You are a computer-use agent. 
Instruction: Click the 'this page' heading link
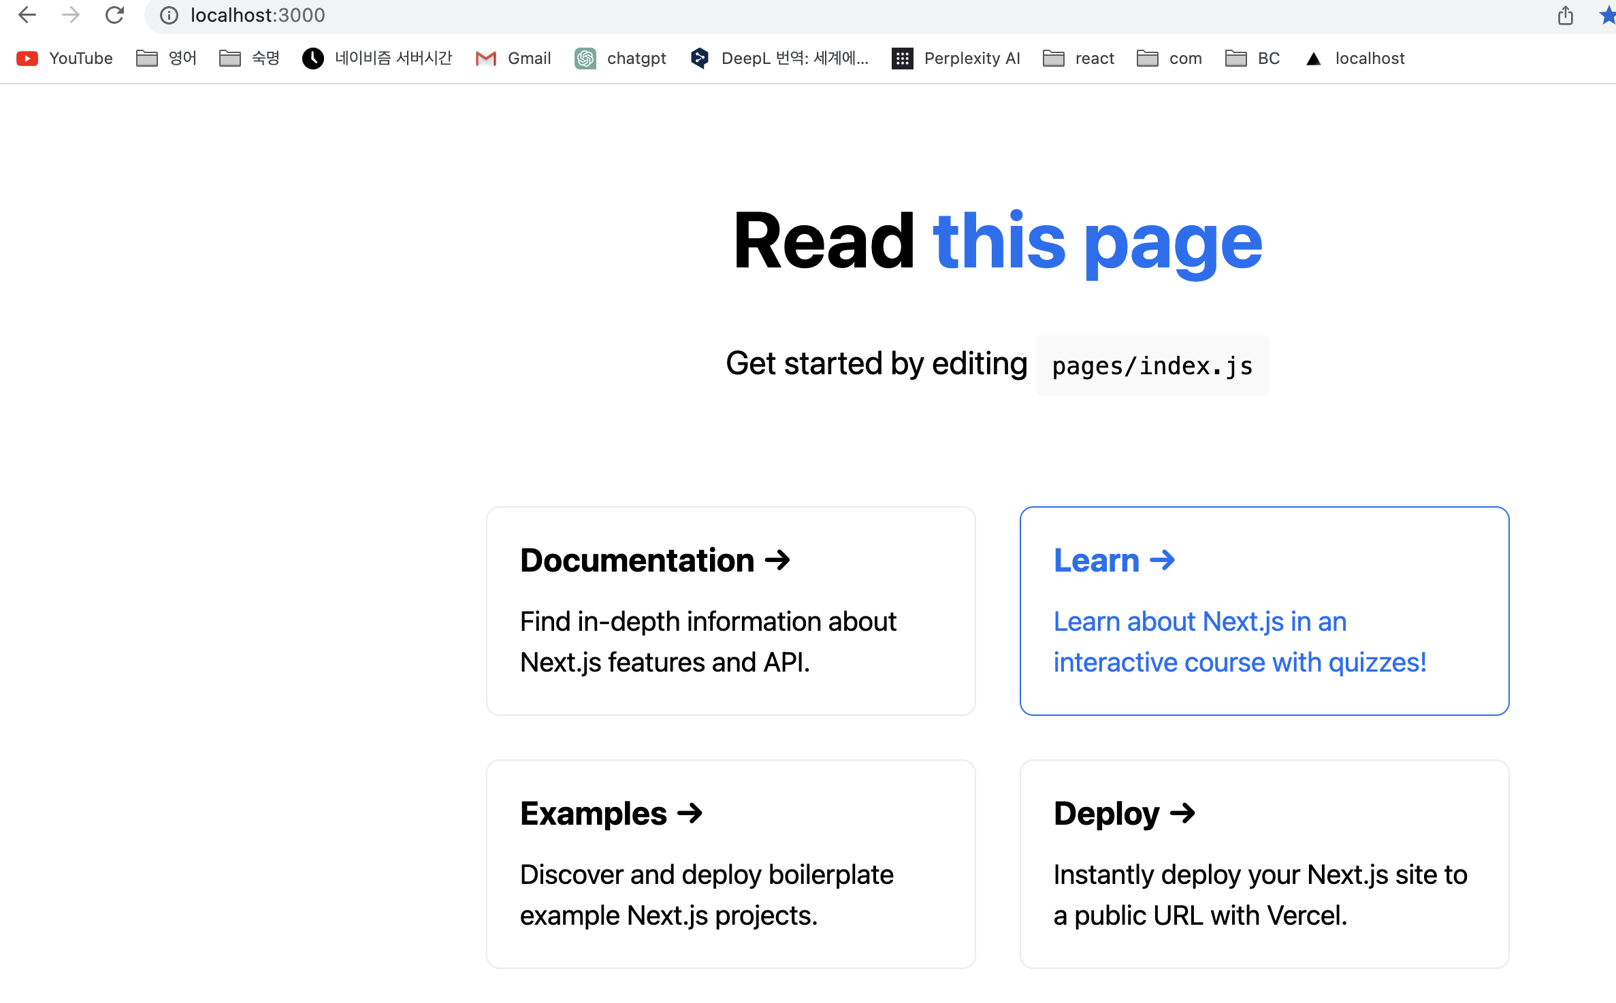[1097, 242]
